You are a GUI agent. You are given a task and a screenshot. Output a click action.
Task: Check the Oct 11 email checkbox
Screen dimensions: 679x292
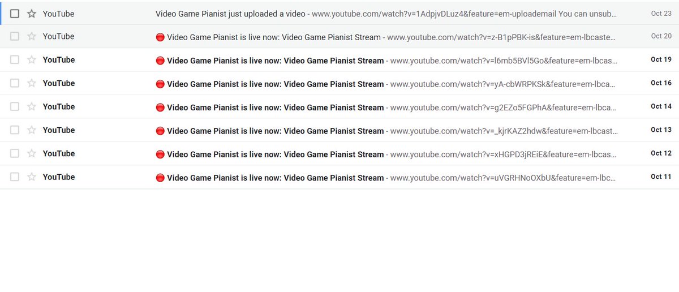(x=15, y=177)
